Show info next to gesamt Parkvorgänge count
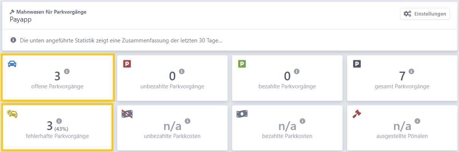The image size is (459, 152). [x=412, y=71]
